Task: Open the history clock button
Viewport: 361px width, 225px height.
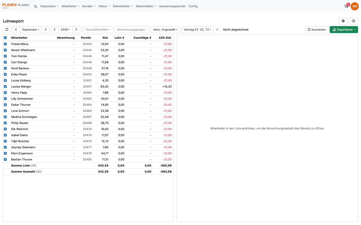Action: 354,21
